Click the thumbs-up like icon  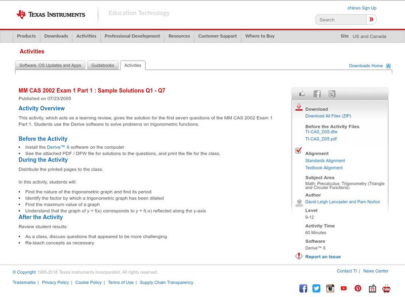pyautogui.click(x=302, y=94)
